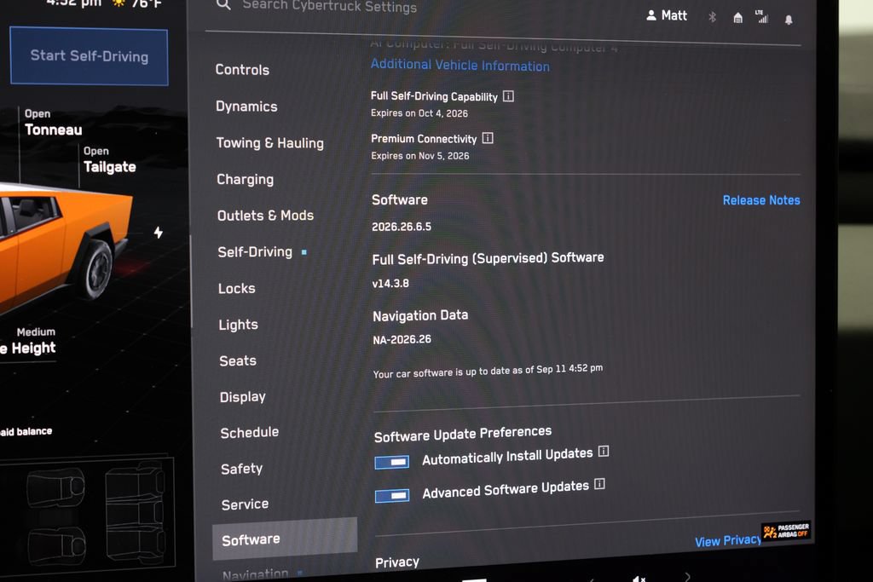Viewport: 873px width, 582px height.
Task: Tap the software version 2026.26.6.5
Action: click(x=402, y=227)
